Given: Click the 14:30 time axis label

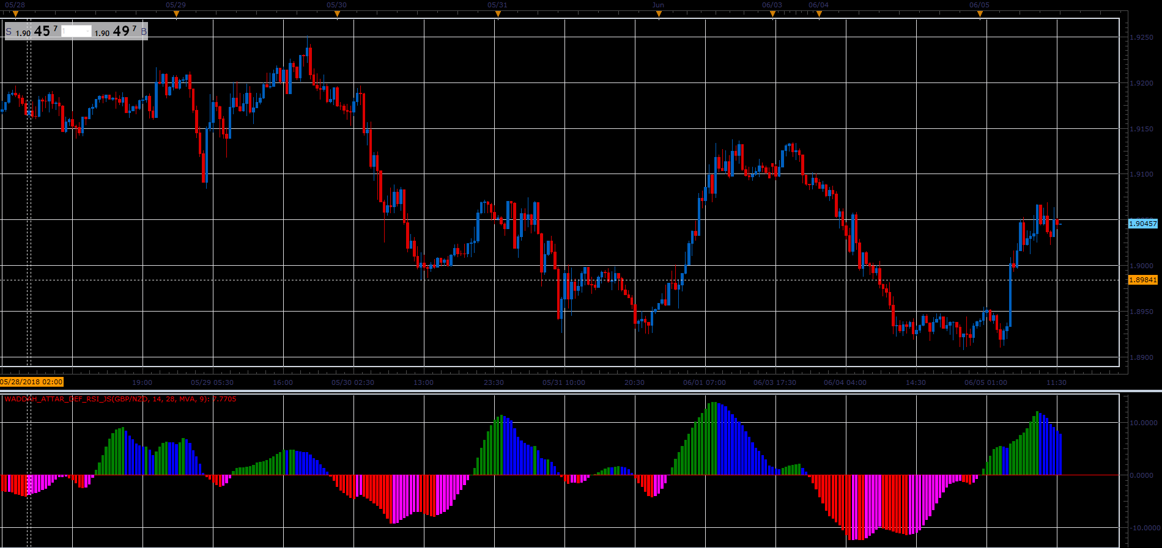Looking at the screenshot, I should [916, 382].
